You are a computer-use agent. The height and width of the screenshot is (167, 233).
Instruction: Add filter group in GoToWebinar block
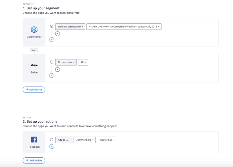pos(52,39)
